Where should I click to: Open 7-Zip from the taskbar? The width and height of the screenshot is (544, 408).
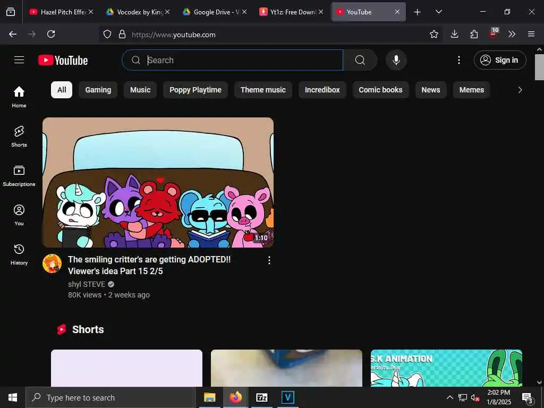point(261,397)
